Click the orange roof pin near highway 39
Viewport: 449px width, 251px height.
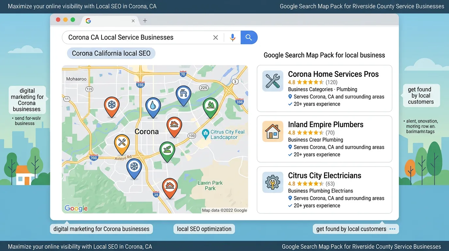(x=170, y=188)
